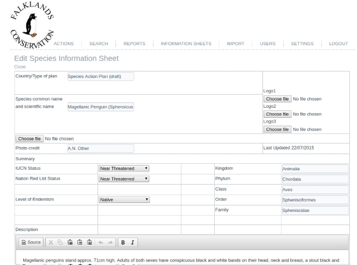
Task: Click the Copy icon in editor toolbar
Action: (x=60, y=242)
